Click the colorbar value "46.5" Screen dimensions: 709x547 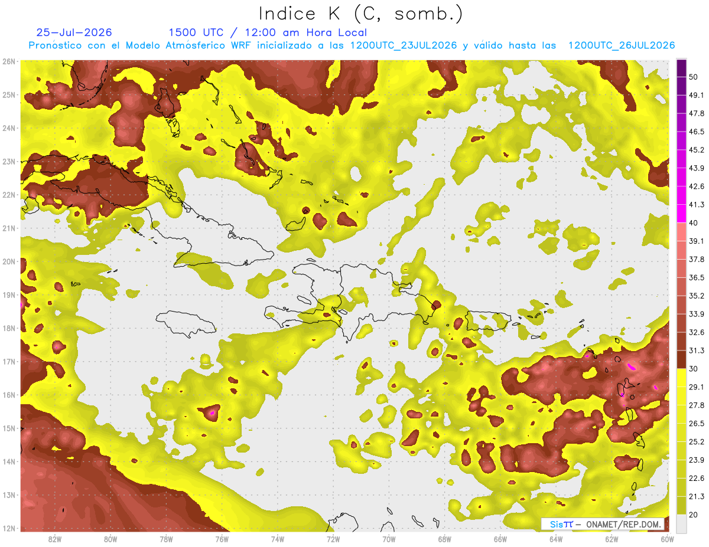click(696, 132)
